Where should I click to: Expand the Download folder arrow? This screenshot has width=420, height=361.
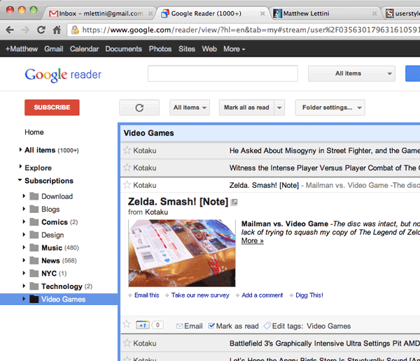point(24,196)
